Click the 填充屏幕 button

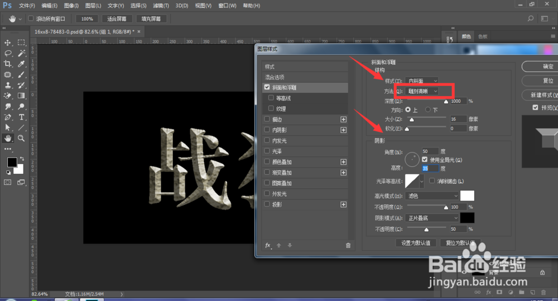pos(151,18)
